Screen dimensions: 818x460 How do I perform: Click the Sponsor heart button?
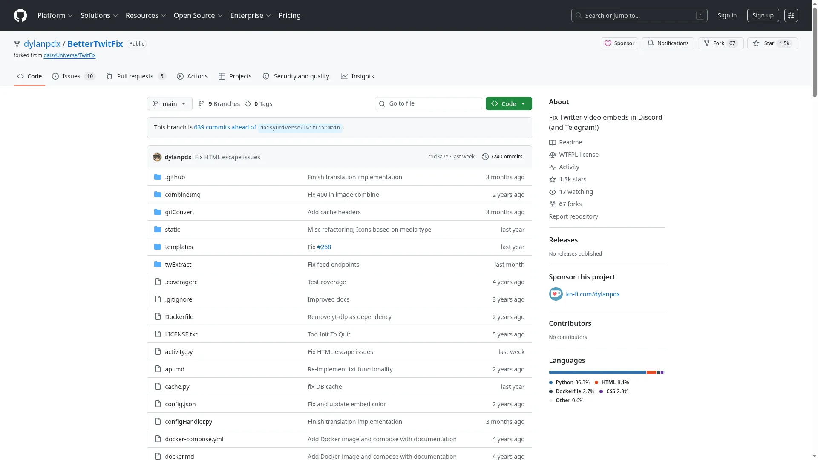(619, 43)
